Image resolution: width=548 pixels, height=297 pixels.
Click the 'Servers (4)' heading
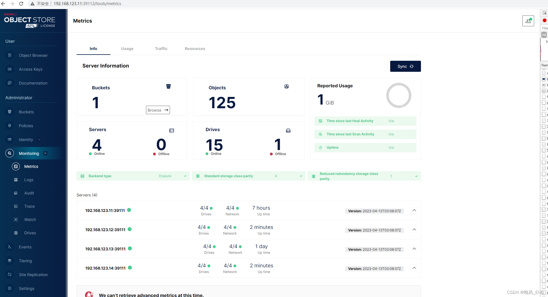[x=87, y=195]
